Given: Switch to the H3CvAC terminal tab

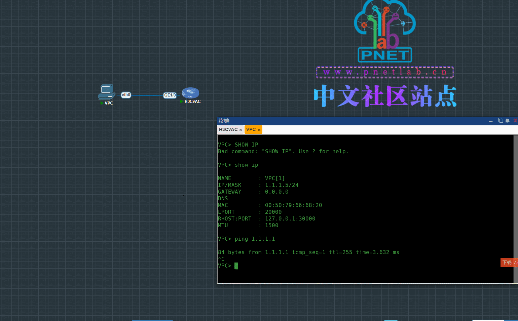Looking at the screenshot, I should [x=228, y=129].
